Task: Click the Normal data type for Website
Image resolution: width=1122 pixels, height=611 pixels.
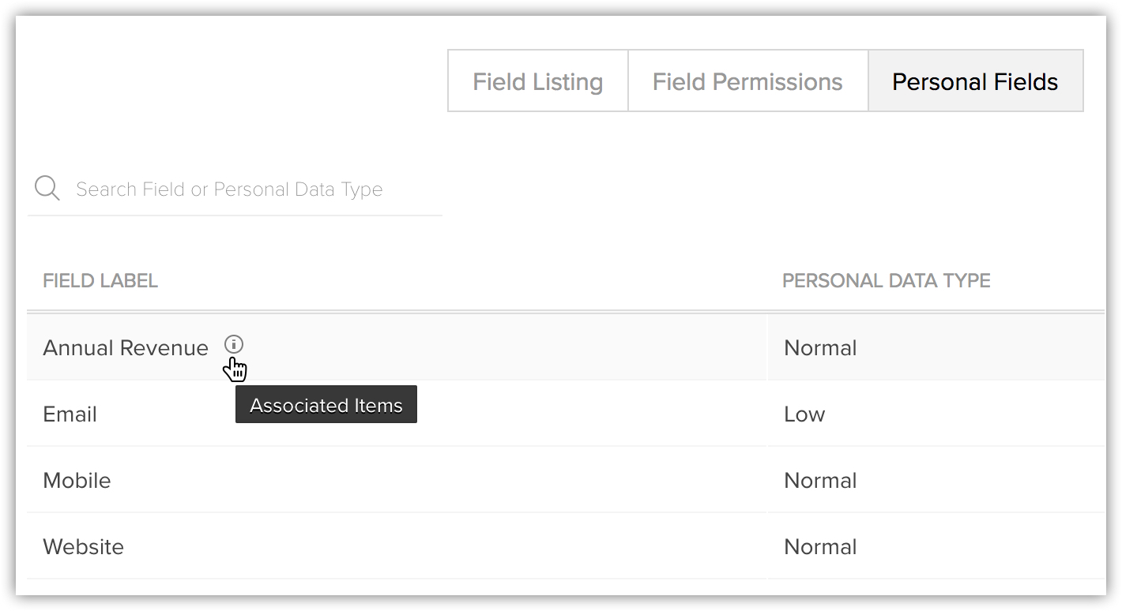Action: pos(820,547)
